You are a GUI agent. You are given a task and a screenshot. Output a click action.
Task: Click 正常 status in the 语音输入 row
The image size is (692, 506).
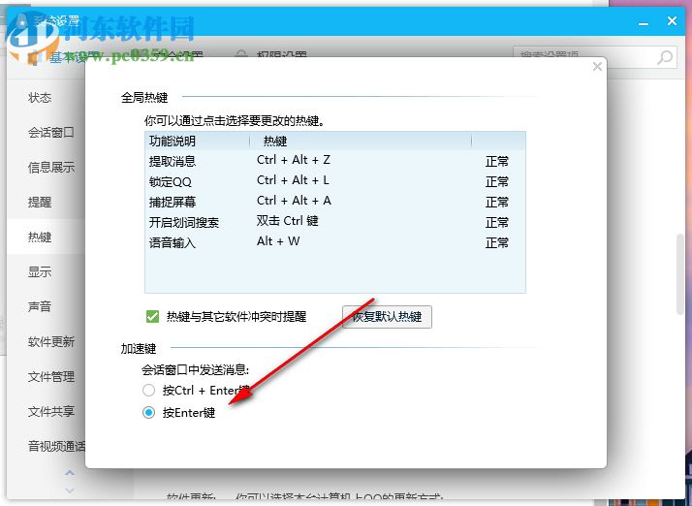(x=497, y=242)
